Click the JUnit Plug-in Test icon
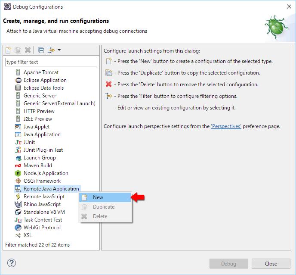 coord(18,150)
